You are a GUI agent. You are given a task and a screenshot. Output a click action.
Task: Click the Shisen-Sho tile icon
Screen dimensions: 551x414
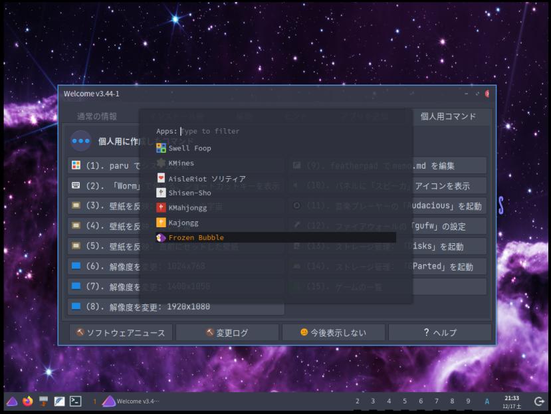[161, 193]
